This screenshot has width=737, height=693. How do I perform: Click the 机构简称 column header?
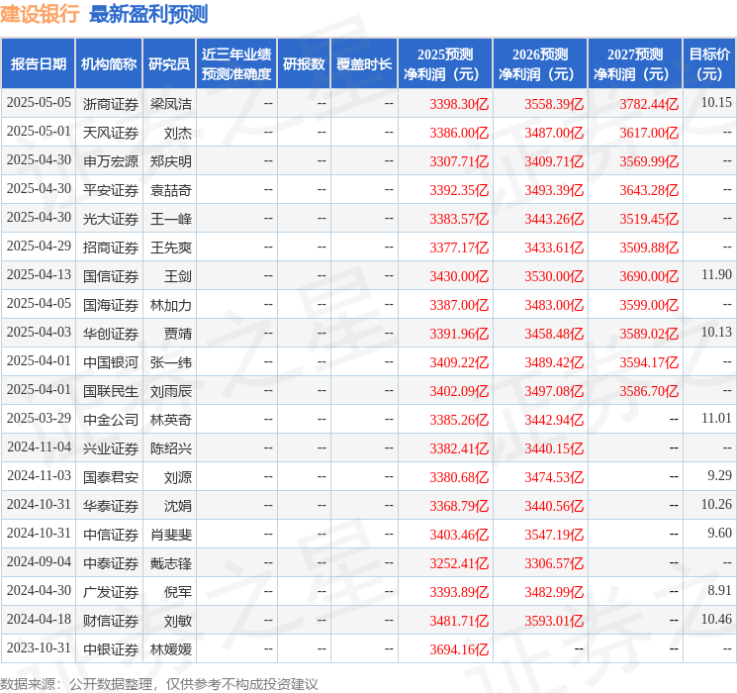(109, 63)
